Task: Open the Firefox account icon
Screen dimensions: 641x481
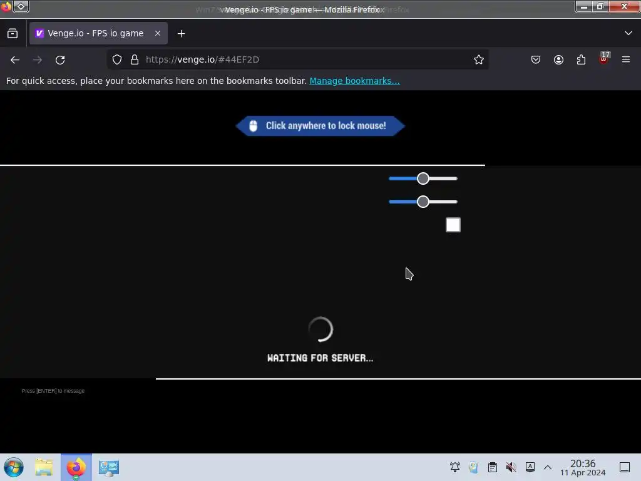Action: coord(558,59)
